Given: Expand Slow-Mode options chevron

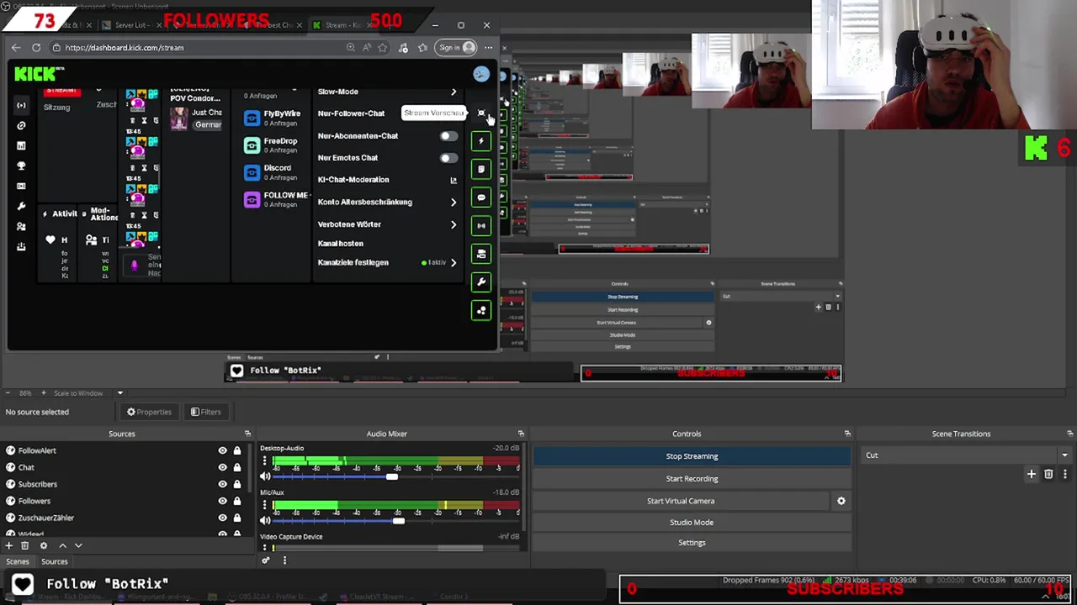Looking at the screenshot, I should pyautogui.click(x=454, y=92).
